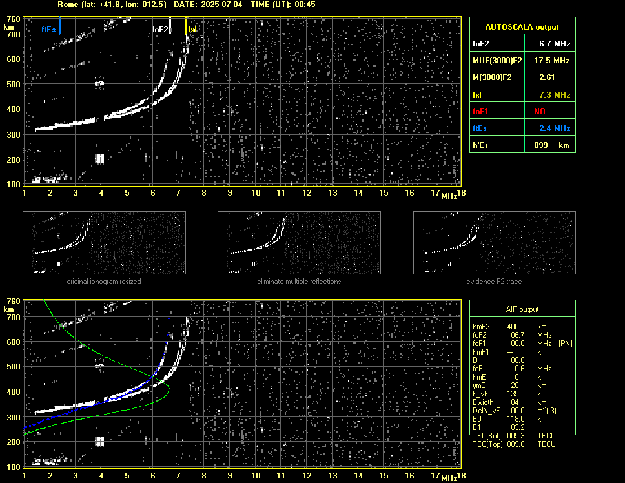The height and width of the screenshot is (483, 625).
Task: Click the B1 03.2 row
Action: (498, 427)
